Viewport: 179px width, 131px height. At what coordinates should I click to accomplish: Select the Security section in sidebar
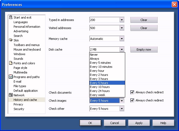tap(19, 109)
